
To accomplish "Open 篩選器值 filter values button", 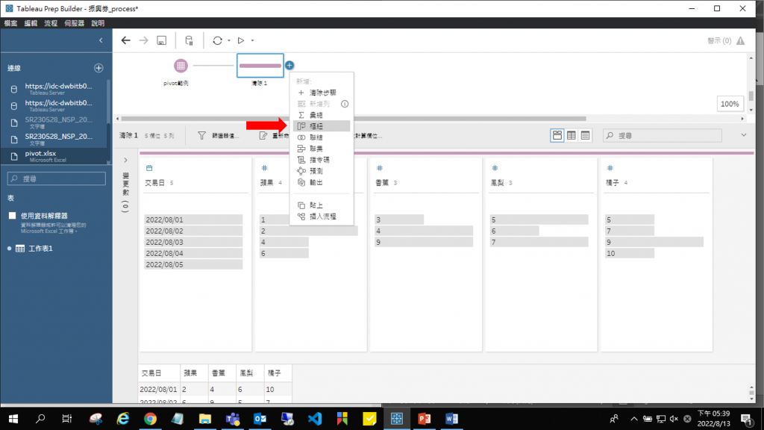I will 219,136.
